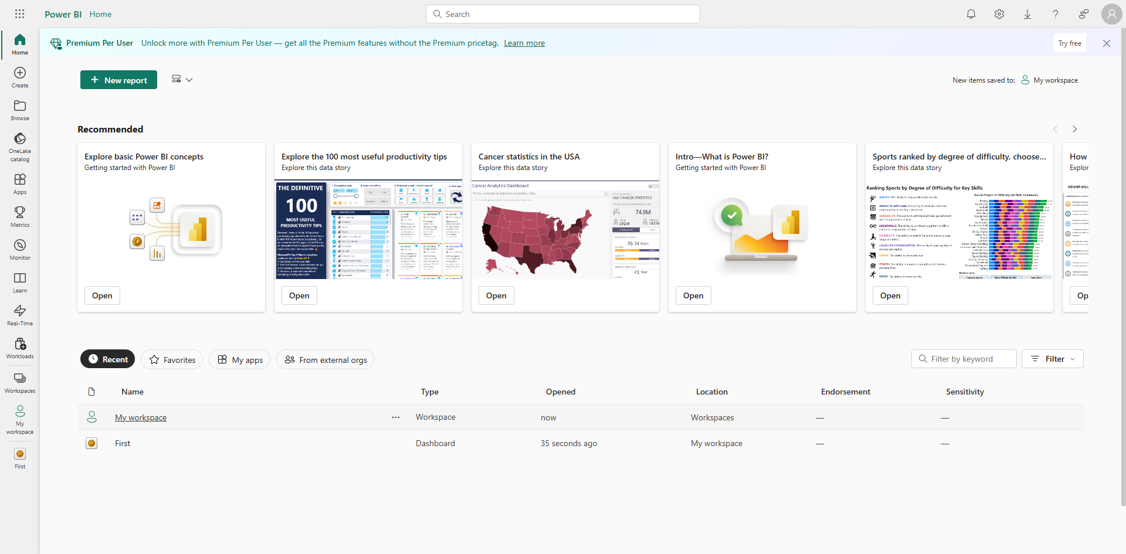This screenshot has width=1126, height=554.
Task: Open the Create page from sidebar
Action: pyautogui.click(x=20, y=77)
